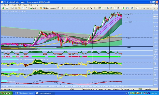The image size is (159, 95).
Task: Click the New Order button
Action: pos(34,8)
